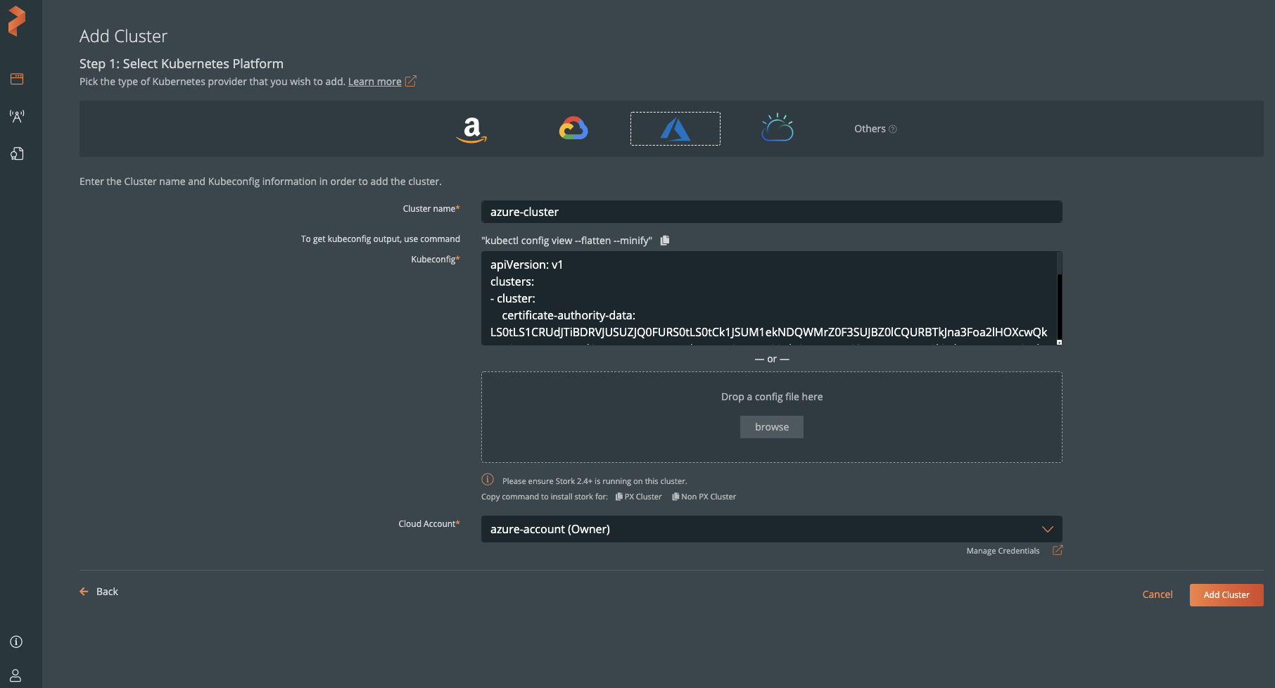This screenshot has width=1275, height=688.
Task: Choose Others as Kubernetes platform
Action: coord(875,129)
